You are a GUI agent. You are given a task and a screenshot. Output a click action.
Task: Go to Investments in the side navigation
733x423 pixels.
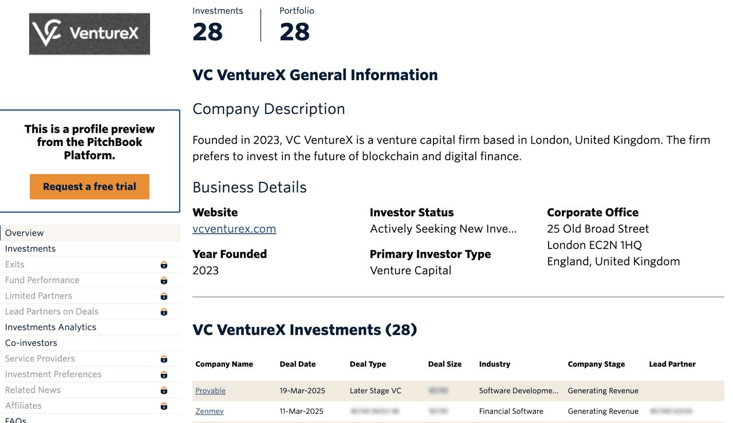[x=30, y=248]
